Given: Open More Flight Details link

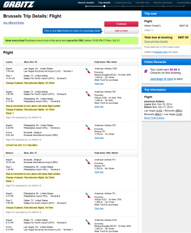Looking at the screenshot, I should [154, 118].
